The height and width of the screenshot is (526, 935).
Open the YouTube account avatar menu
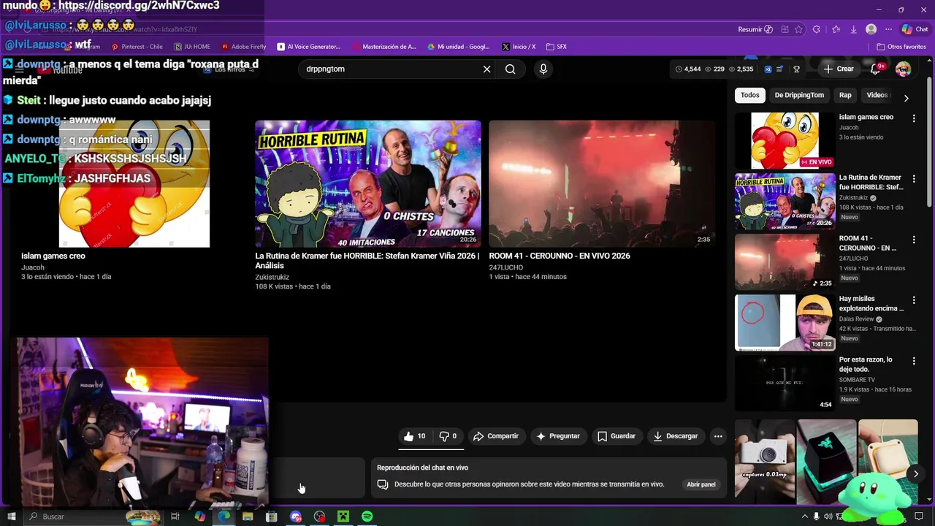click(x=903, y=69)
